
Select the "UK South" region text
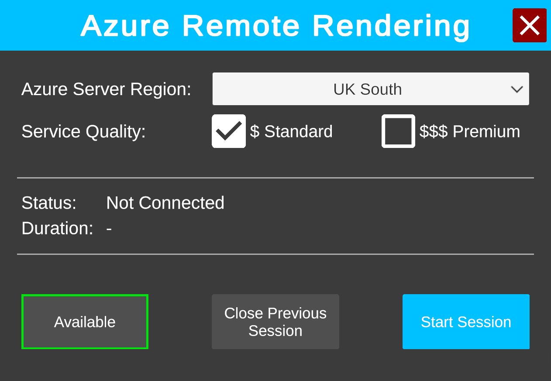pyautogui.click(x=367, y=89)
